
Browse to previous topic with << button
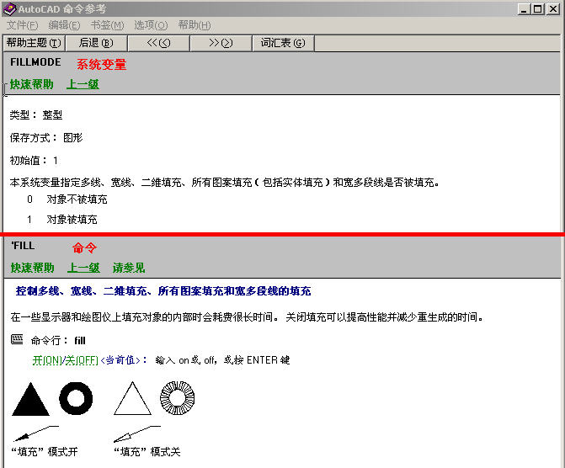click(x=158, y=43)
